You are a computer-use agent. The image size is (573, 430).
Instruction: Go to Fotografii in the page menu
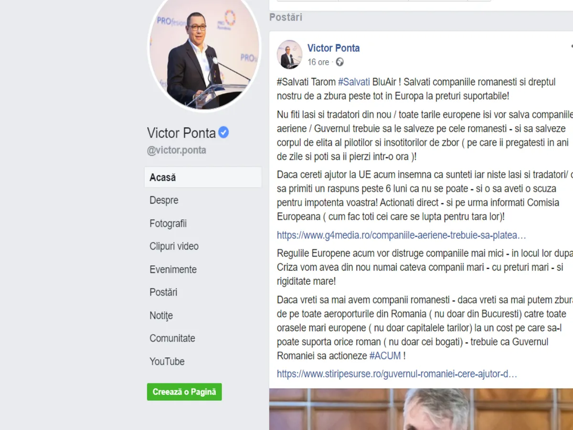[168, 224]
